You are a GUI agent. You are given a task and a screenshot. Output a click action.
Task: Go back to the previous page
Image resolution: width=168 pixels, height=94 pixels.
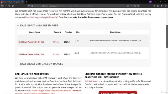[2, 6]
